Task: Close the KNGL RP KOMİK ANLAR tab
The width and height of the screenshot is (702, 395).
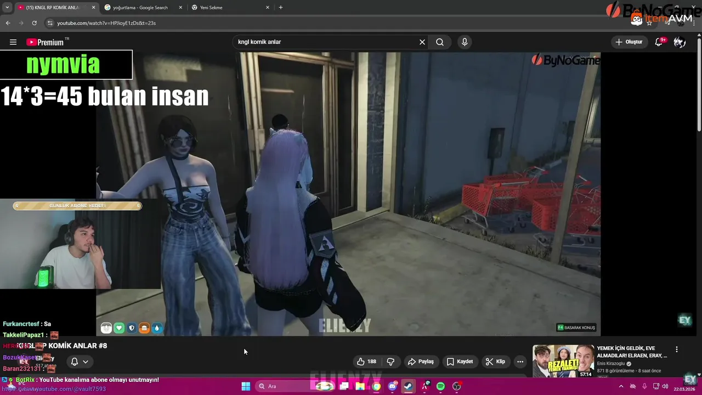Action: pyautogui.click(x=93, y=8)
